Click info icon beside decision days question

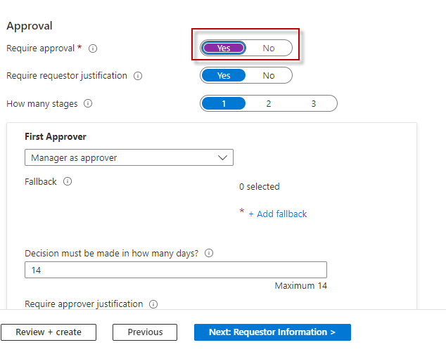click(x=209, y=254)
